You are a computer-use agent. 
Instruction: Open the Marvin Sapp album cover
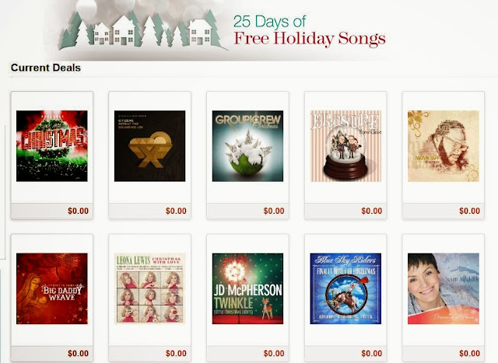tap(444, 146)
